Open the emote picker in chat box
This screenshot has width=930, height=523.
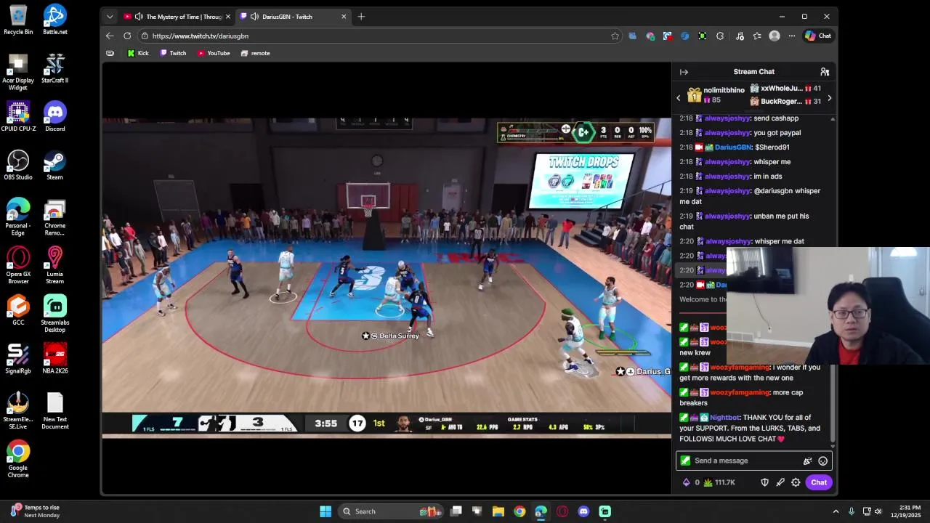click(x=822, y=461)
